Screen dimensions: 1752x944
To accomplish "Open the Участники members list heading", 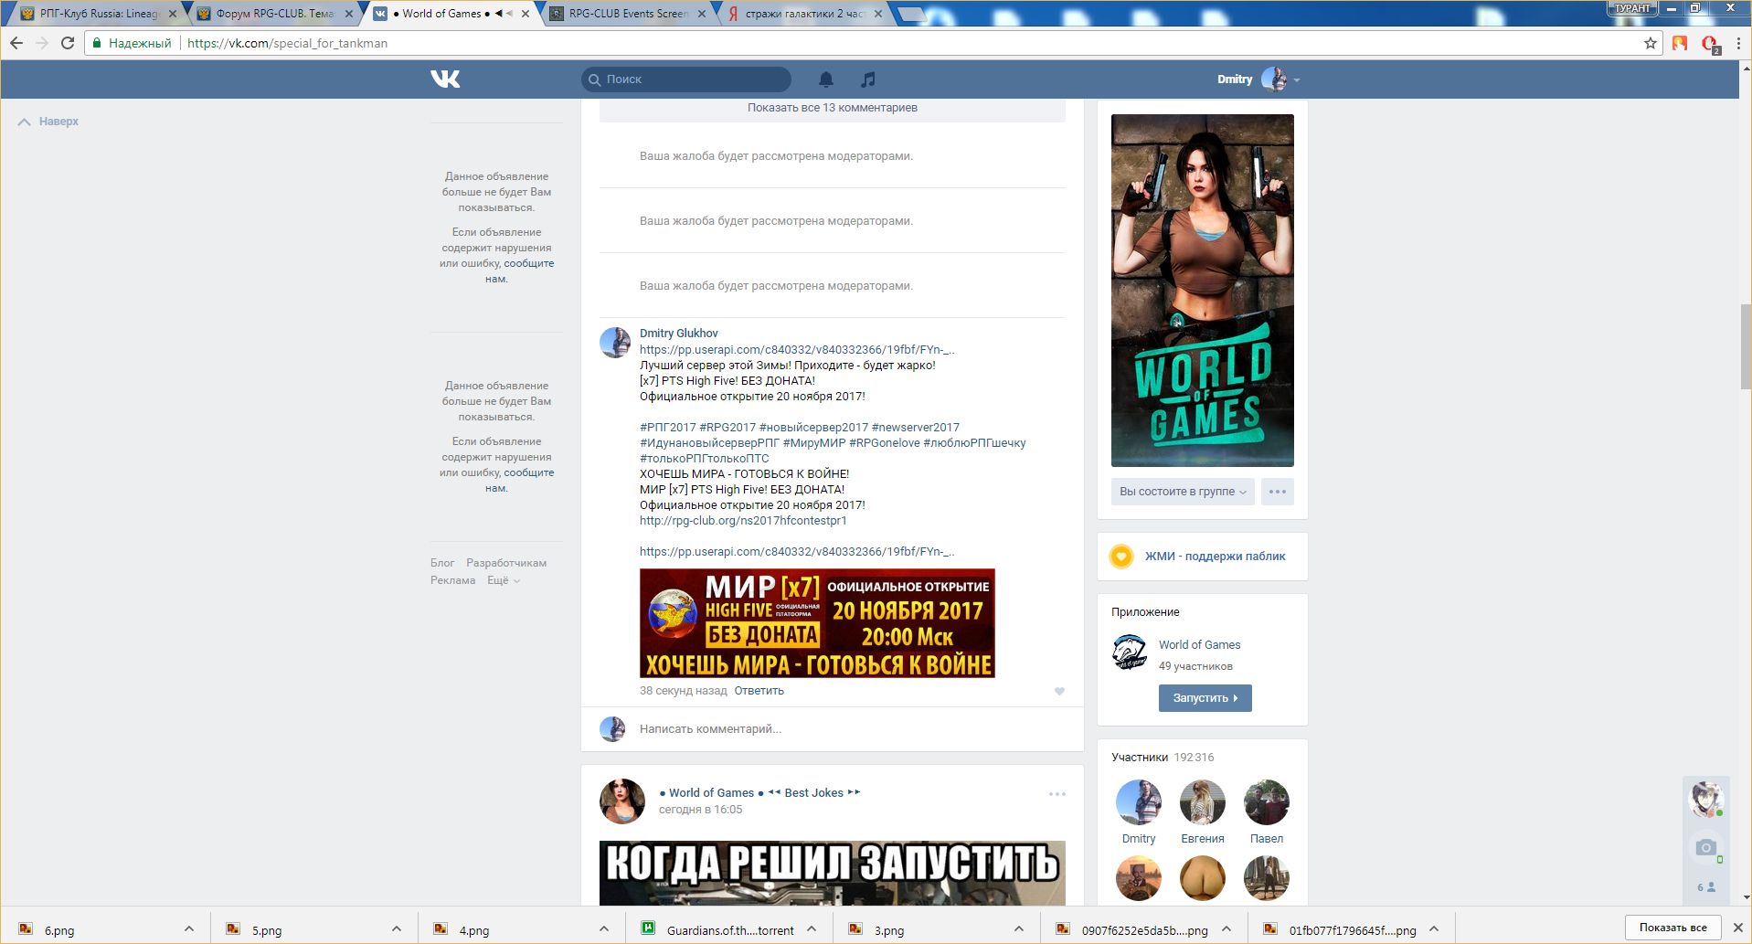I will pyautogui.click(x=1140, y=758).
